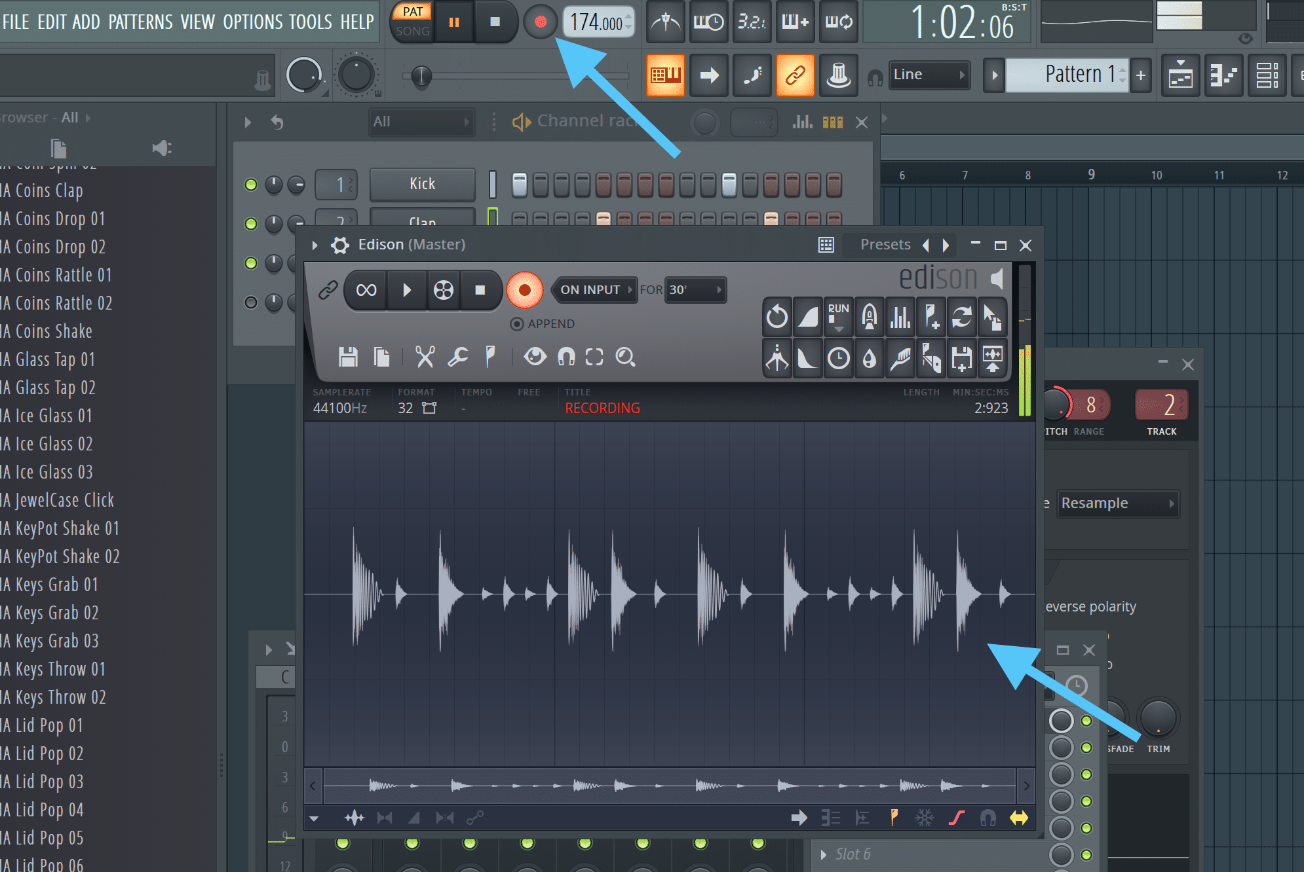The width and height of the screenshot is (1304, 872).
Task: Click Edison blur droplet tool
Action: [870, 358]
